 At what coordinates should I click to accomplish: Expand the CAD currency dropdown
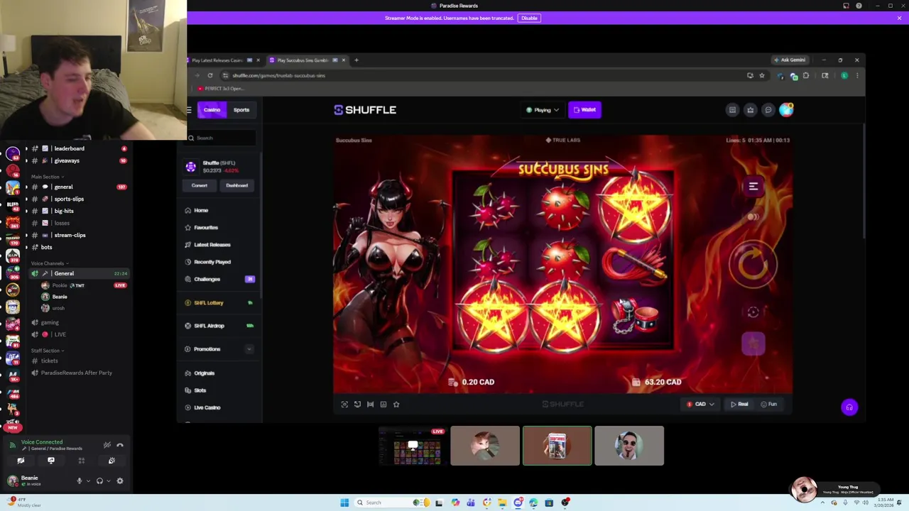click(x=700, y=405)
